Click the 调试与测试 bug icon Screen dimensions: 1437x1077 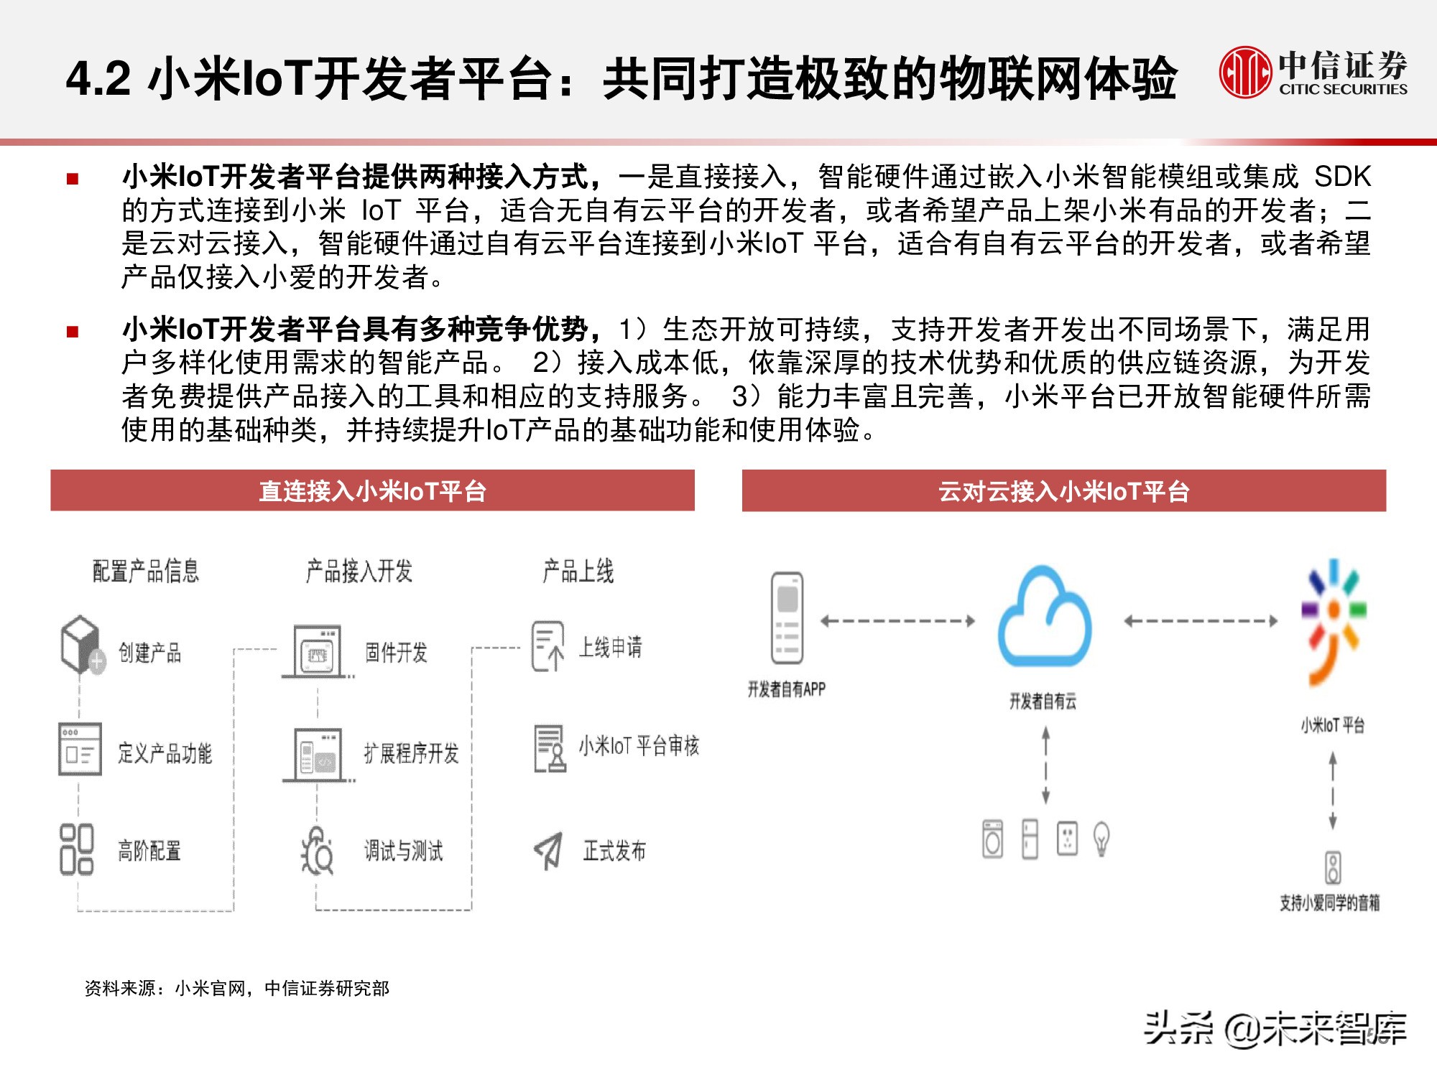(317, 851)
